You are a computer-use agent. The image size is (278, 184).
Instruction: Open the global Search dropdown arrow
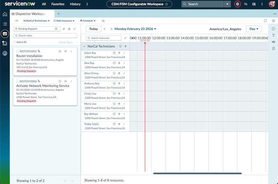tap(227, 4)
